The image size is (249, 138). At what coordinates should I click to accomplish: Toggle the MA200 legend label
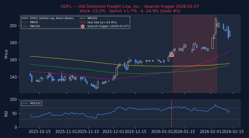coord(92,18)
